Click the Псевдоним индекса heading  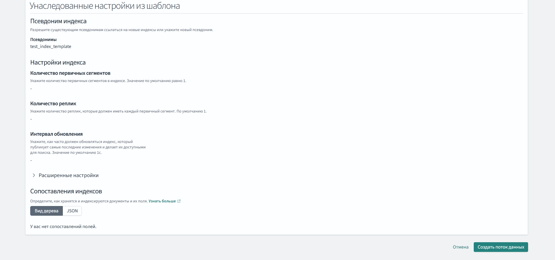click(58, 21)
